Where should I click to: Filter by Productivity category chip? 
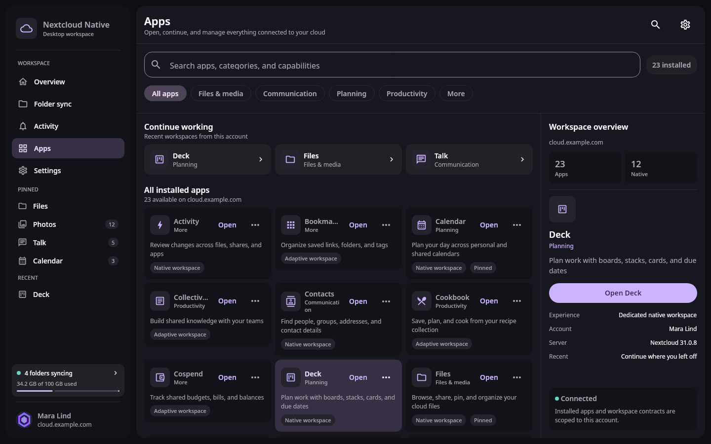407,94
